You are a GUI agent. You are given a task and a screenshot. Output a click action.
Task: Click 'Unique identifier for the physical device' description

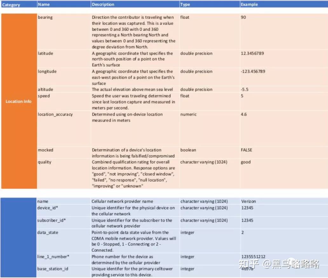(133, 211)
